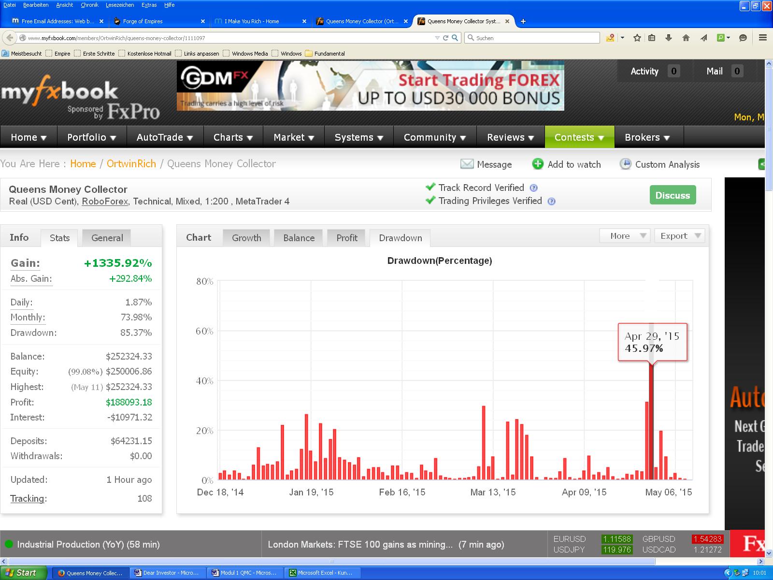The width and height of the screenshot is (773, 580).
Task: Click the green search add-on icon
Action: click(721, 38)
